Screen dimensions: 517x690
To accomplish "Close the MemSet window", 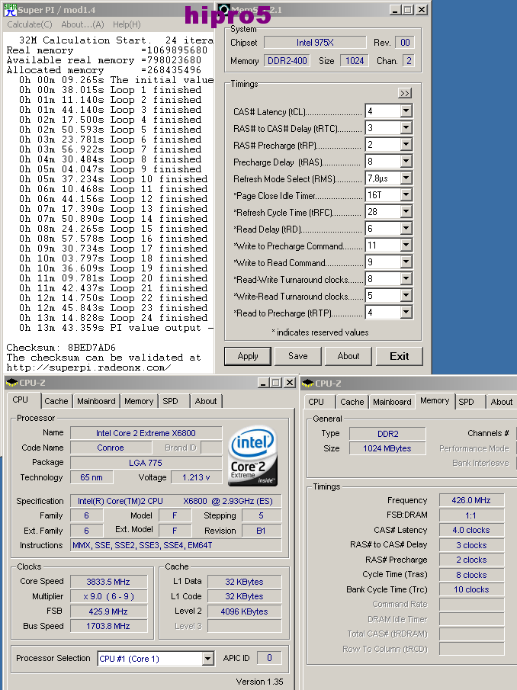I will click(422, 10).
